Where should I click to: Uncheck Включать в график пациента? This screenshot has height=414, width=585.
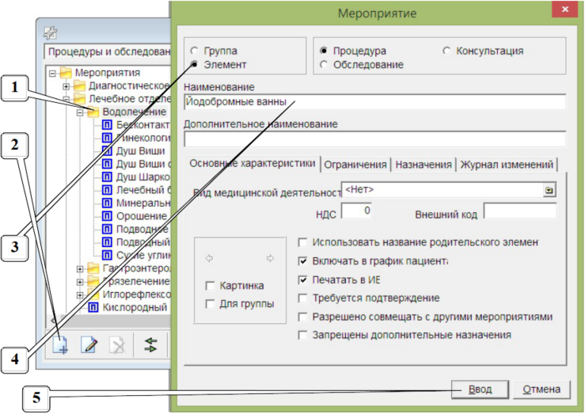tap(303, 260)
